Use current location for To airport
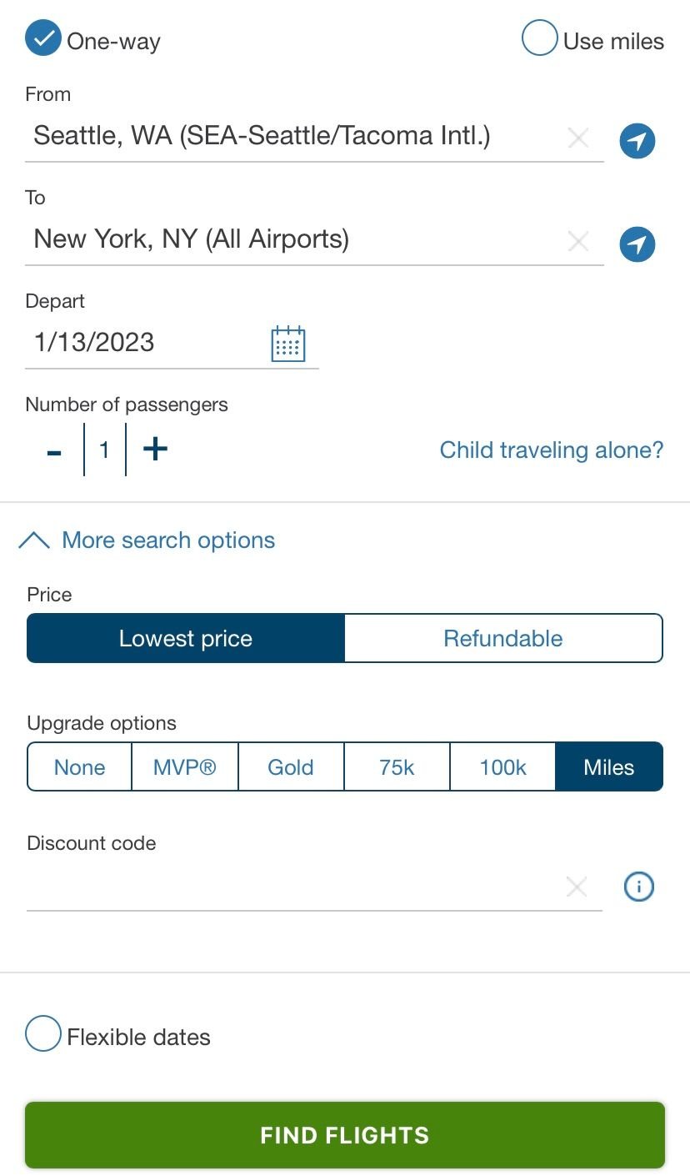 [637, 244]
